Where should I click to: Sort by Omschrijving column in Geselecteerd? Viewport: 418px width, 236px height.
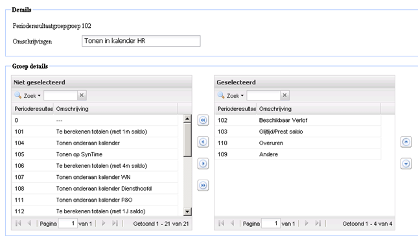point(319,109)
